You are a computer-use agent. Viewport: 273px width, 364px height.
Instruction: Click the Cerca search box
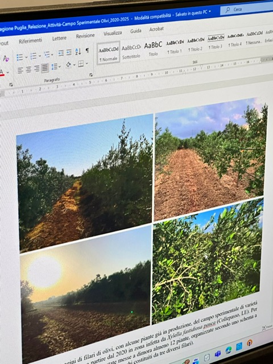pos(246,8)
